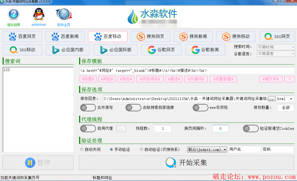Select the 谷歌网页 search engine
The image size is (297, 181).
(161, 50)
